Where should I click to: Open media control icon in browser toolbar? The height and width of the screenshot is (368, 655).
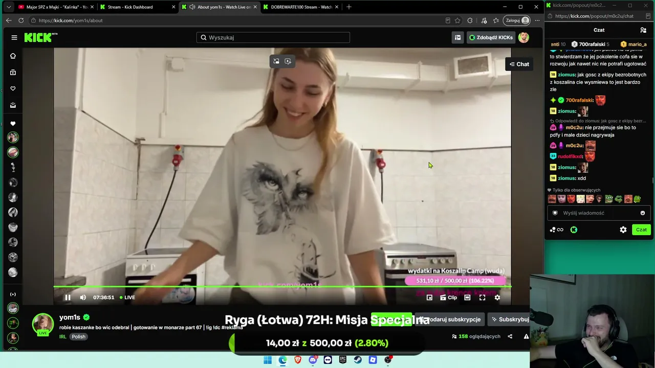click(484, 20)
